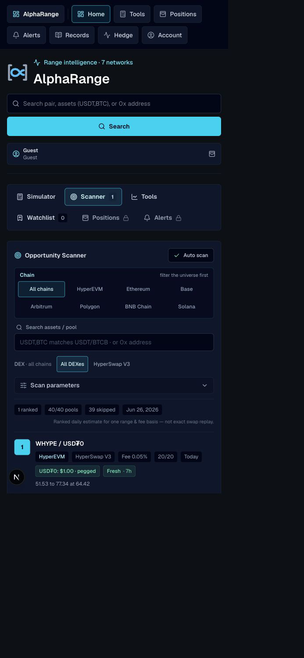Go to the Home nav item

(x=91, y=14)
